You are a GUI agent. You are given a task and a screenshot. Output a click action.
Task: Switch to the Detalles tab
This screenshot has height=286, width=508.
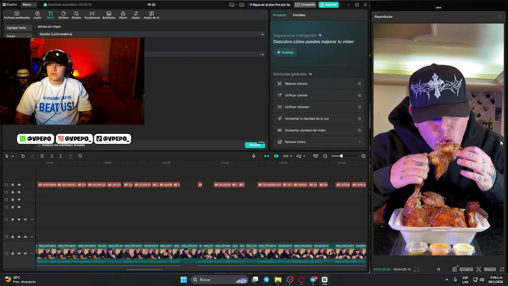point(299,15)
